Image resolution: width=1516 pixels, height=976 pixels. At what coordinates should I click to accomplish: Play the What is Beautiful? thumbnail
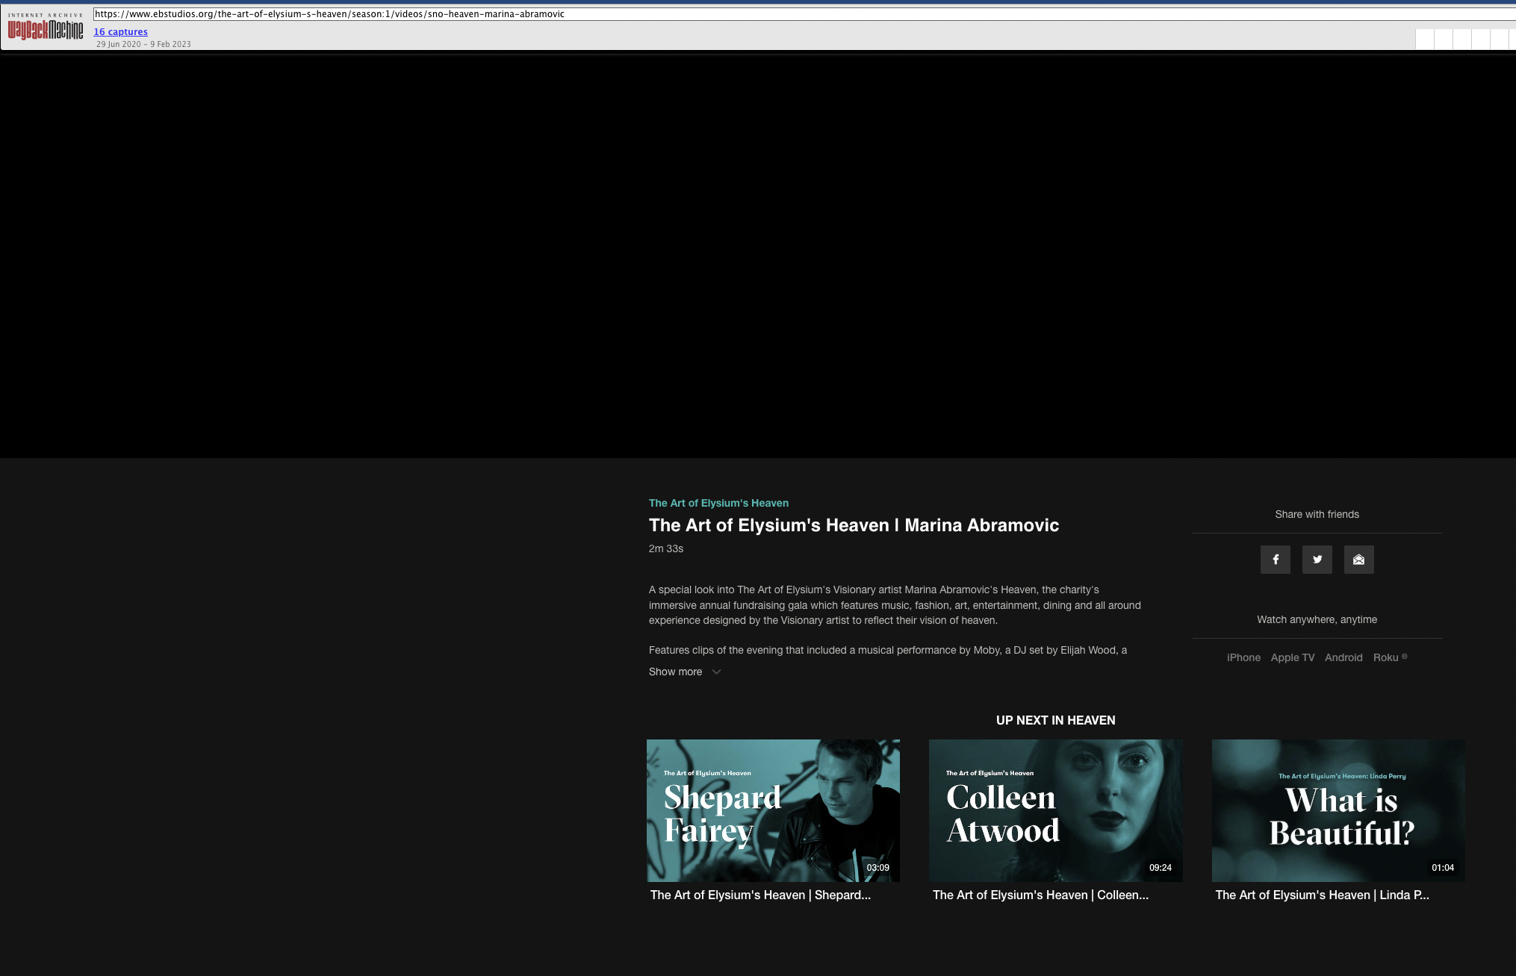[1338, 810]
